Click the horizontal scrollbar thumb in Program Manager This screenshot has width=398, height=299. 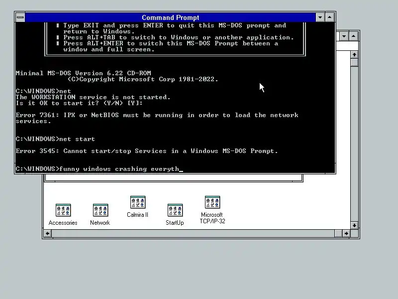pos(338,233)
